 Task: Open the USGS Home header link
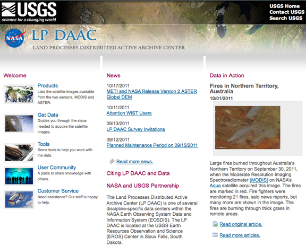(x=284, y=6)
